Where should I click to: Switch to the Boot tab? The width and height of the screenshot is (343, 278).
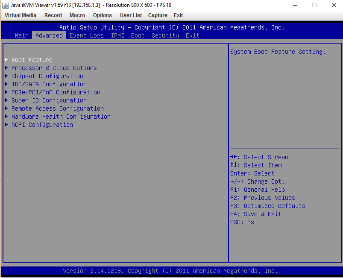click(138, 35)
